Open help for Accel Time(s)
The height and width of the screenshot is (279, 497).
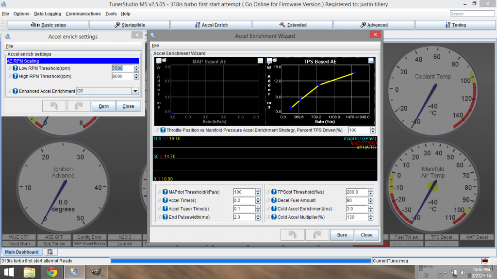165,200
